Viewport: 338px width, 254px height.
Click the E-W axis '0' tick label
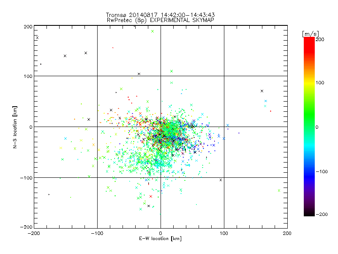point(161,233)
